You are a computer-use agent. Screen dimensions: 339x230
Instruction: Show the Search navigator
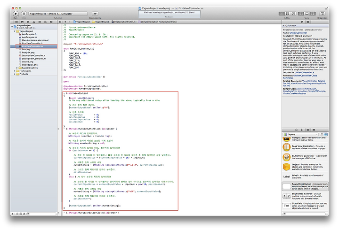pyautogui.click(x=28, y=22)
